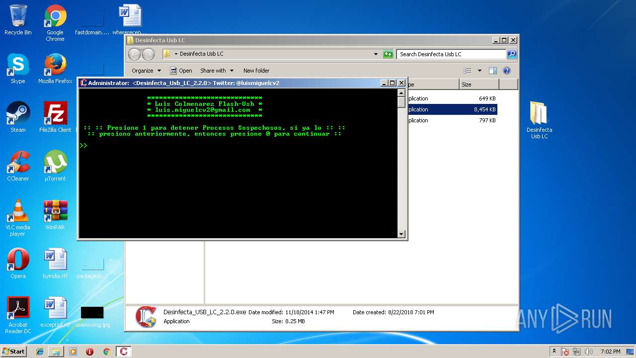Open the exceptjul.rtf document icon

pyautogui.click(x=55, y=312)
